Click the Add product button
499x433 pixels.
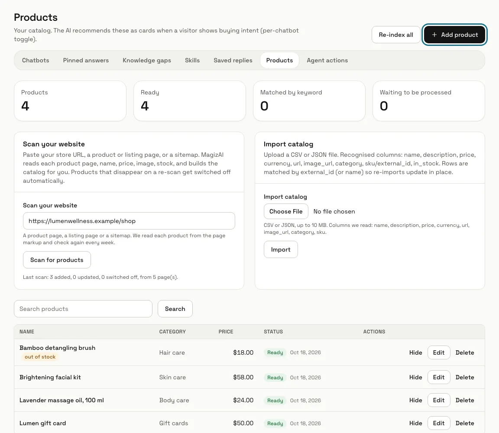(454, 35)
